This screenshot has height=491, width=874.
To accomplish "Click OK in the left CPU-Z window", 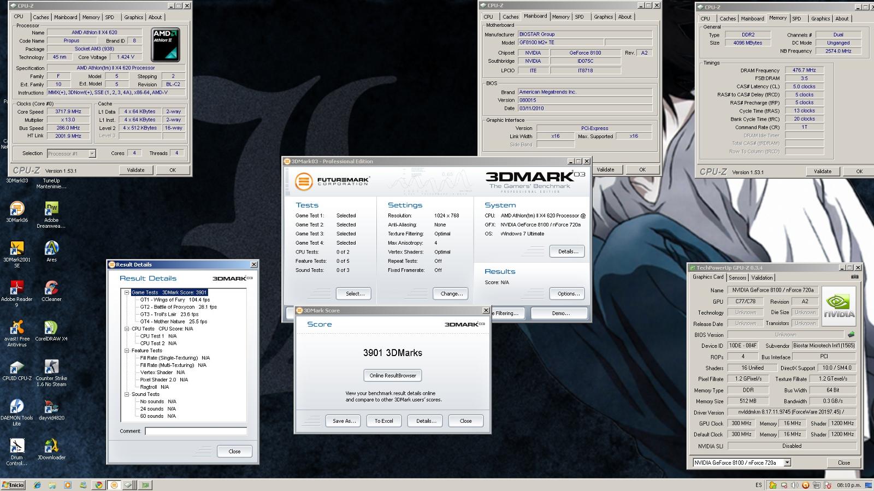I will pos(173,170).
